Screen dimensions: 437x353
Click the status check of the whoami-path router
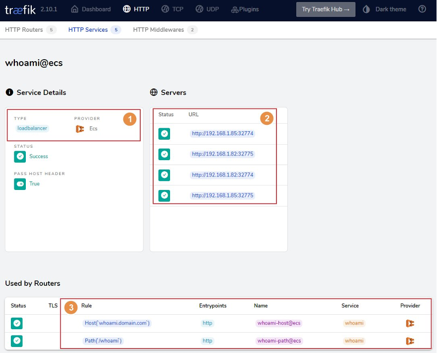[16, 341]
